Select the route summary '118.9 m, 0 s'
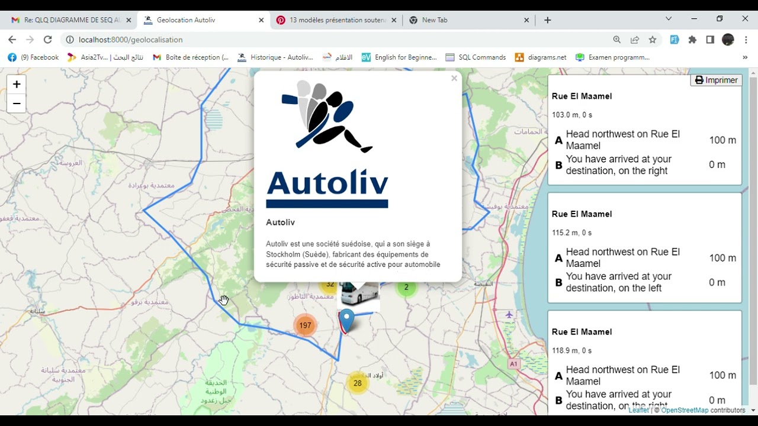This screenshot has width=758, height=426. (571, 350)
